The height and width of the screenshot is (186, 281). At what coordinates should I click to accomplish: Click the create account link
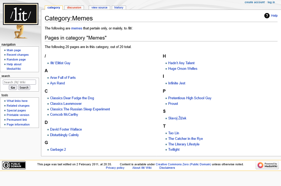tap(255, 2)
